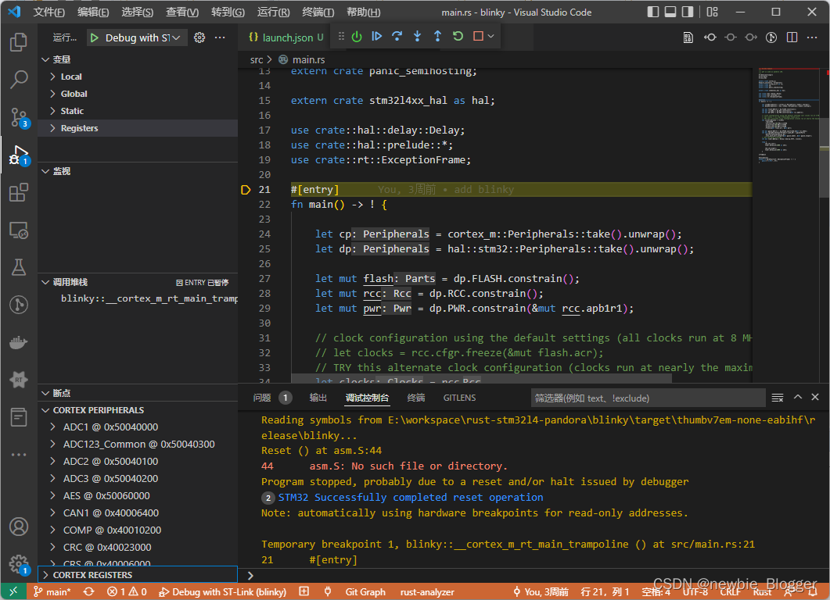Switch to 输出 output panel tab
The height and width of the screenshot is (600, 830).
(x=318, y=398)
